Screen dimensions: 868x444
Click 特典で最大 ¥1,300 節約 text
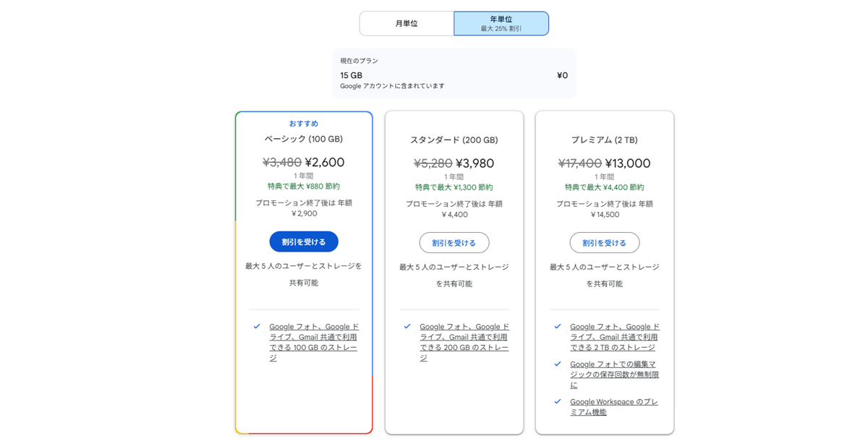454,187
